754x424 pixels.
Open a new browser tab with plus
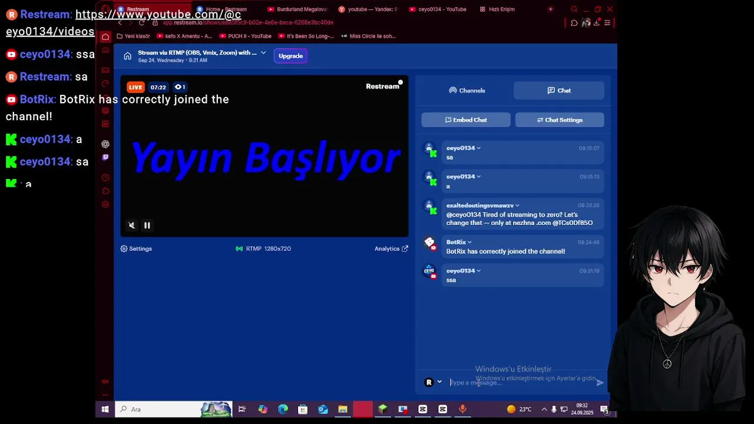[551, 9]
